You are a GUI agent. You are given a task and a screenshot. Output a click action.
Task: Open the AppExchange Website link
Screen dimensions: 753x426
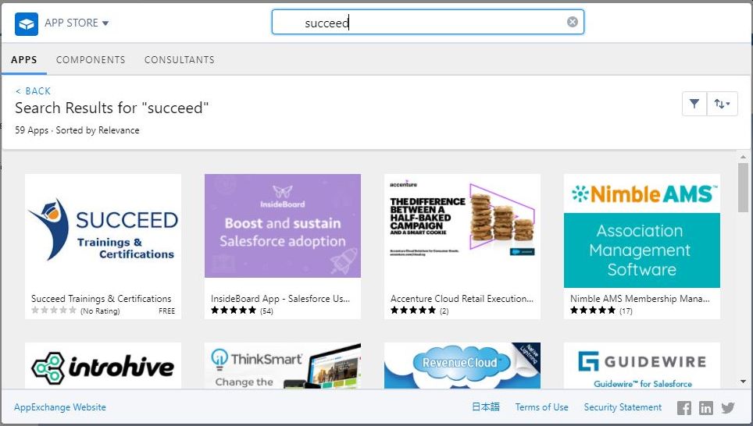60,407
